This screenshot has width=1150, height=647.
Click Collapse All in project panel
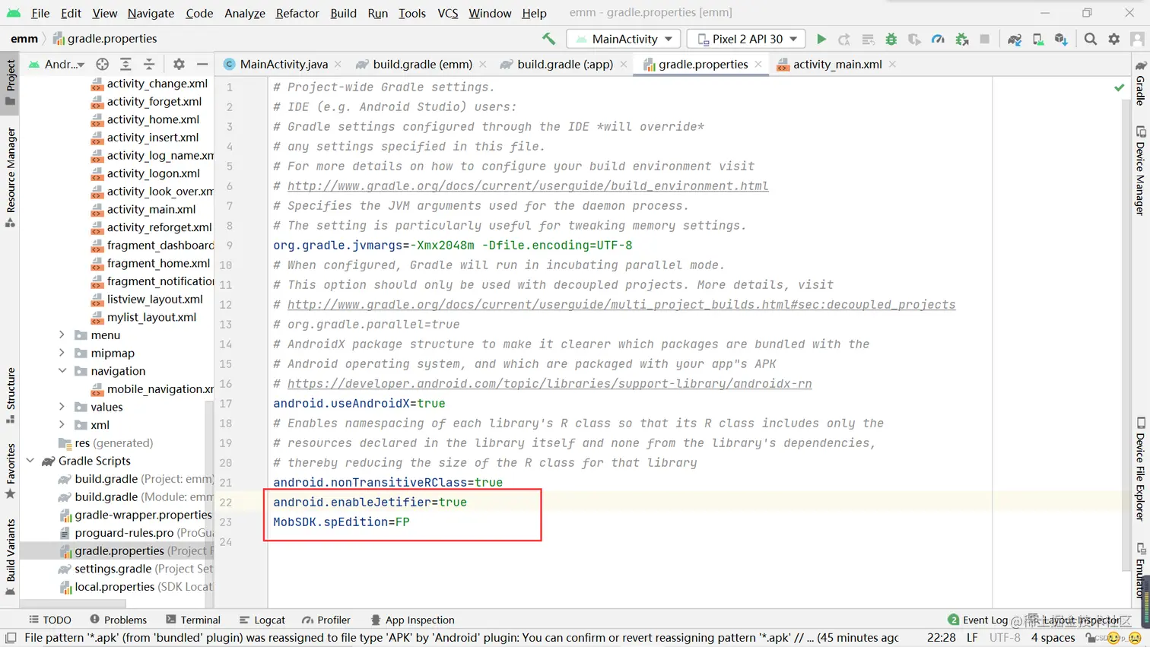pos(149,65)
